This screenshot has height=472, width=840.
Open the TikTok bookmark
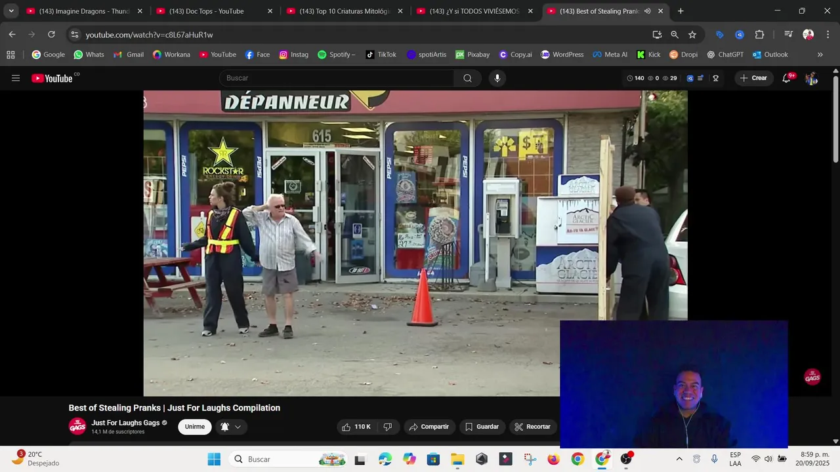(381, 54)
